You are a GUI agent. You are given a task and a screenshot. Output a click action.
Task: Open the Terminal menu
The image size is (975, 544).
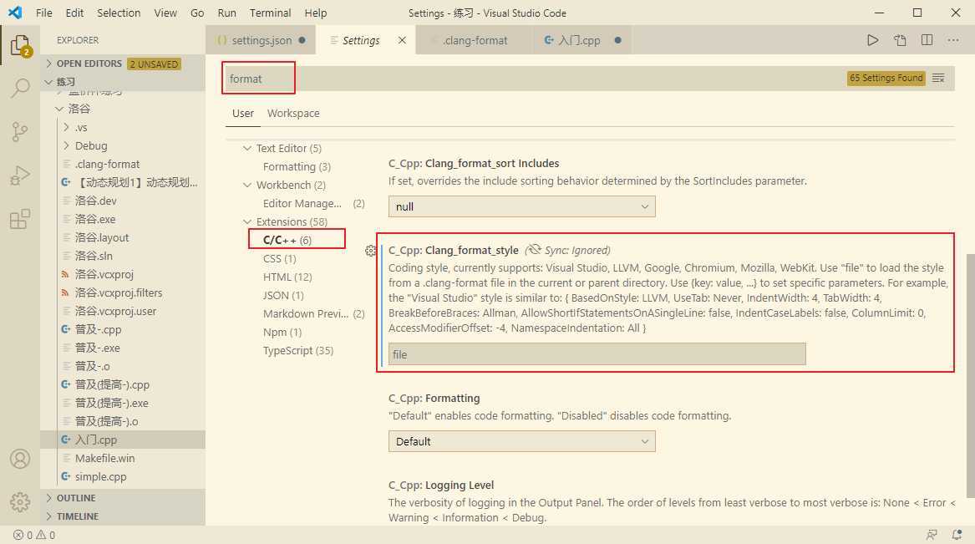270,13
